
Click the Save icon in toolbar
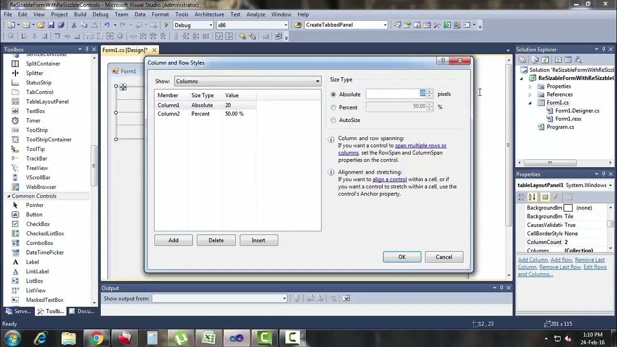pos(51,25)
